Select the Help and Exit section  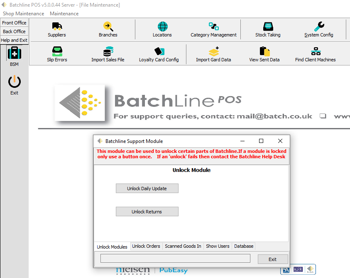[x=14, y=40]
